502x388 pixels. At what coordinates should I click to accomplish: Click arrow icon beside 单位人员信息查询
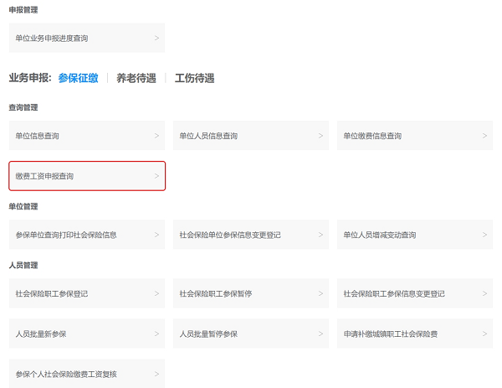(x=320, y=136)
